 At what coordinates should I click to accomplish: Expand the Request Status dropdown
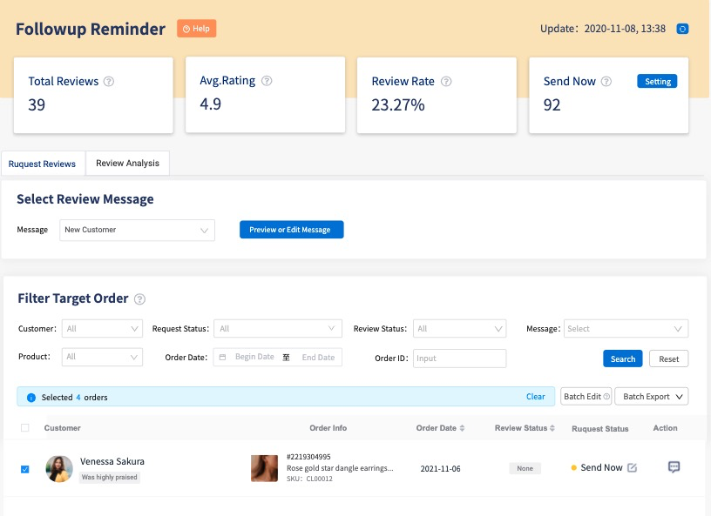pos(277,328)
